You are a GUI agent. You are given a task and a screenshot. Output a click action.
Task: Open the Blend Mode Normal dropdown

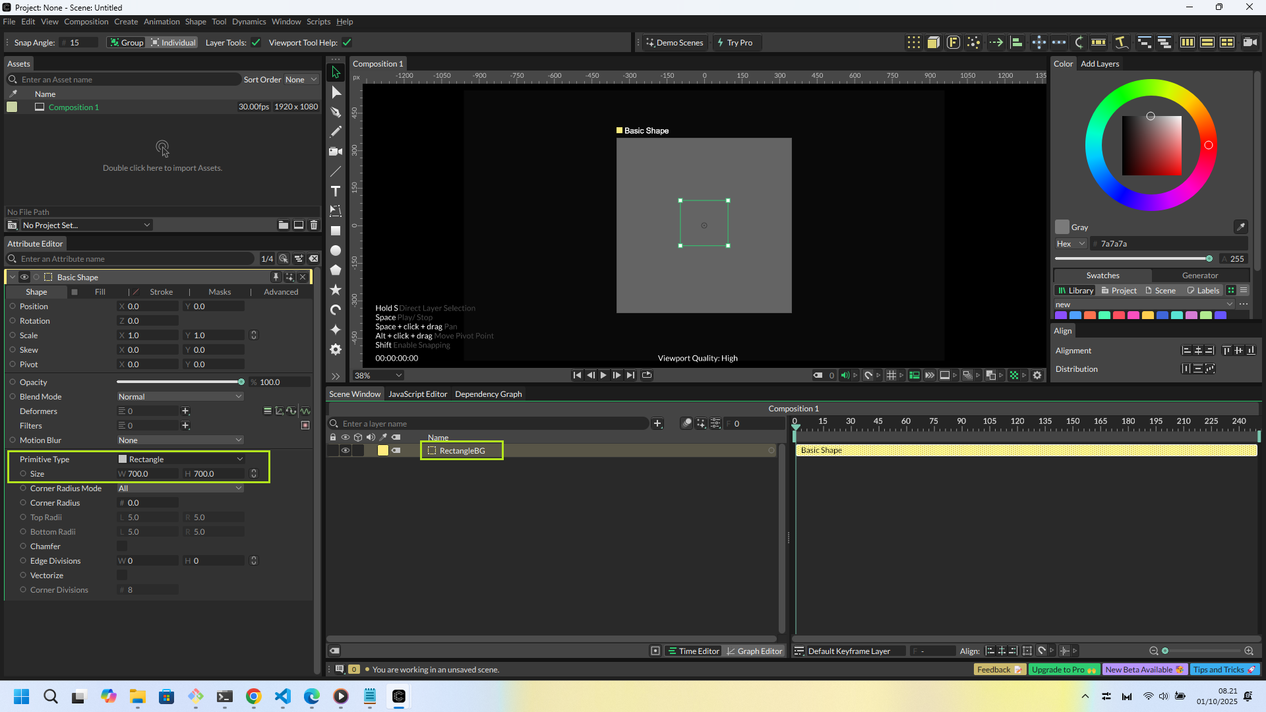[180, 397]
